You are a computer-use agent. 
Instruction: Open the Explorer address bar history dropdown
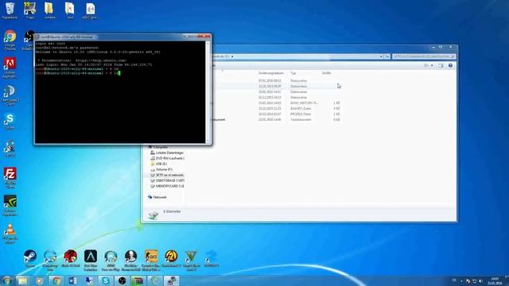coord(381,56)
